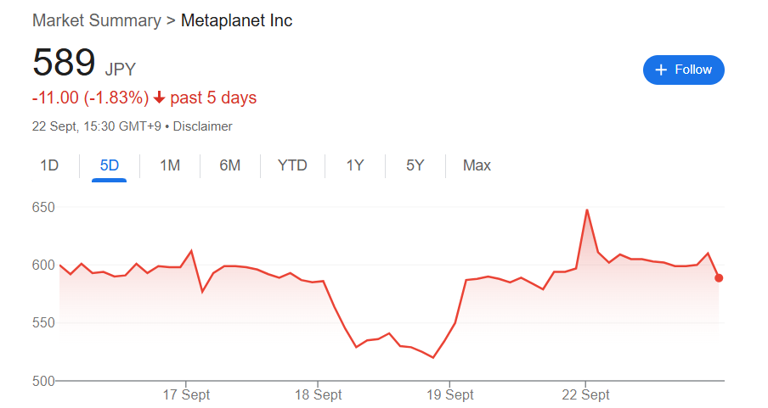Select the Max range tab

[477, 165]
